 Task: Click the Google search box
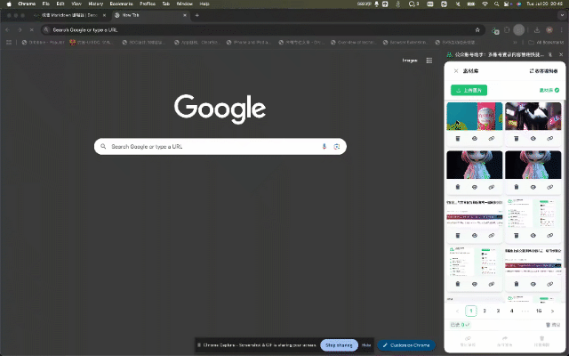click(220, 146)
